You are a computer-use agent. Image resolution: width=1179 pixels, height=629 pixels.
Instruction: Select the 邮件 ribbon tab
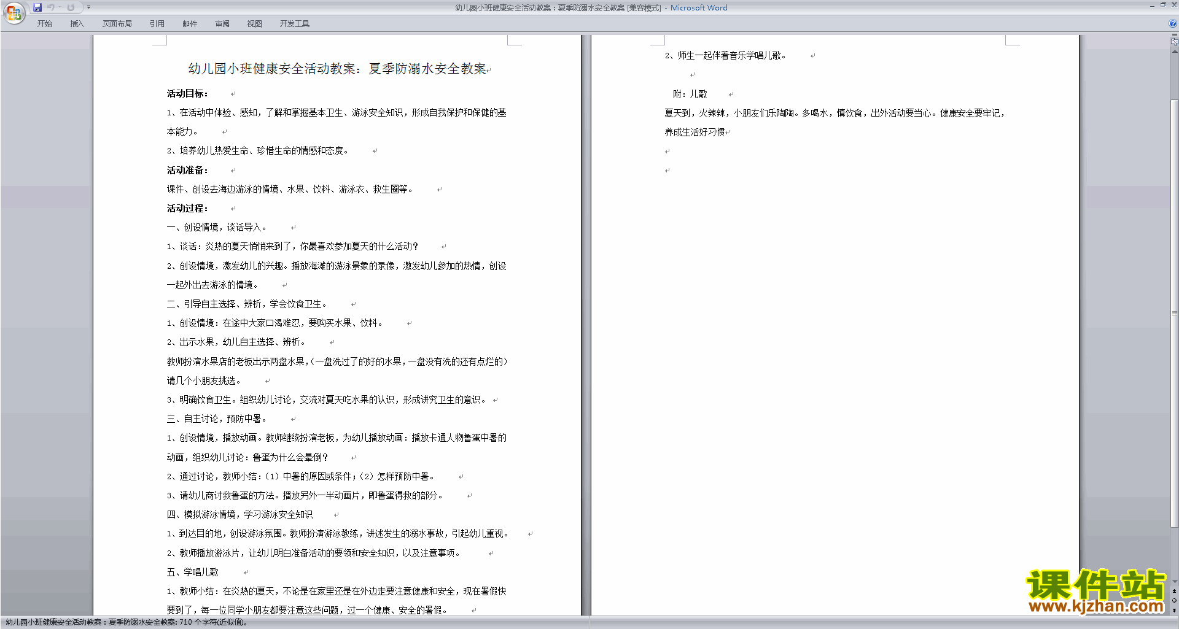pos(190,24)
